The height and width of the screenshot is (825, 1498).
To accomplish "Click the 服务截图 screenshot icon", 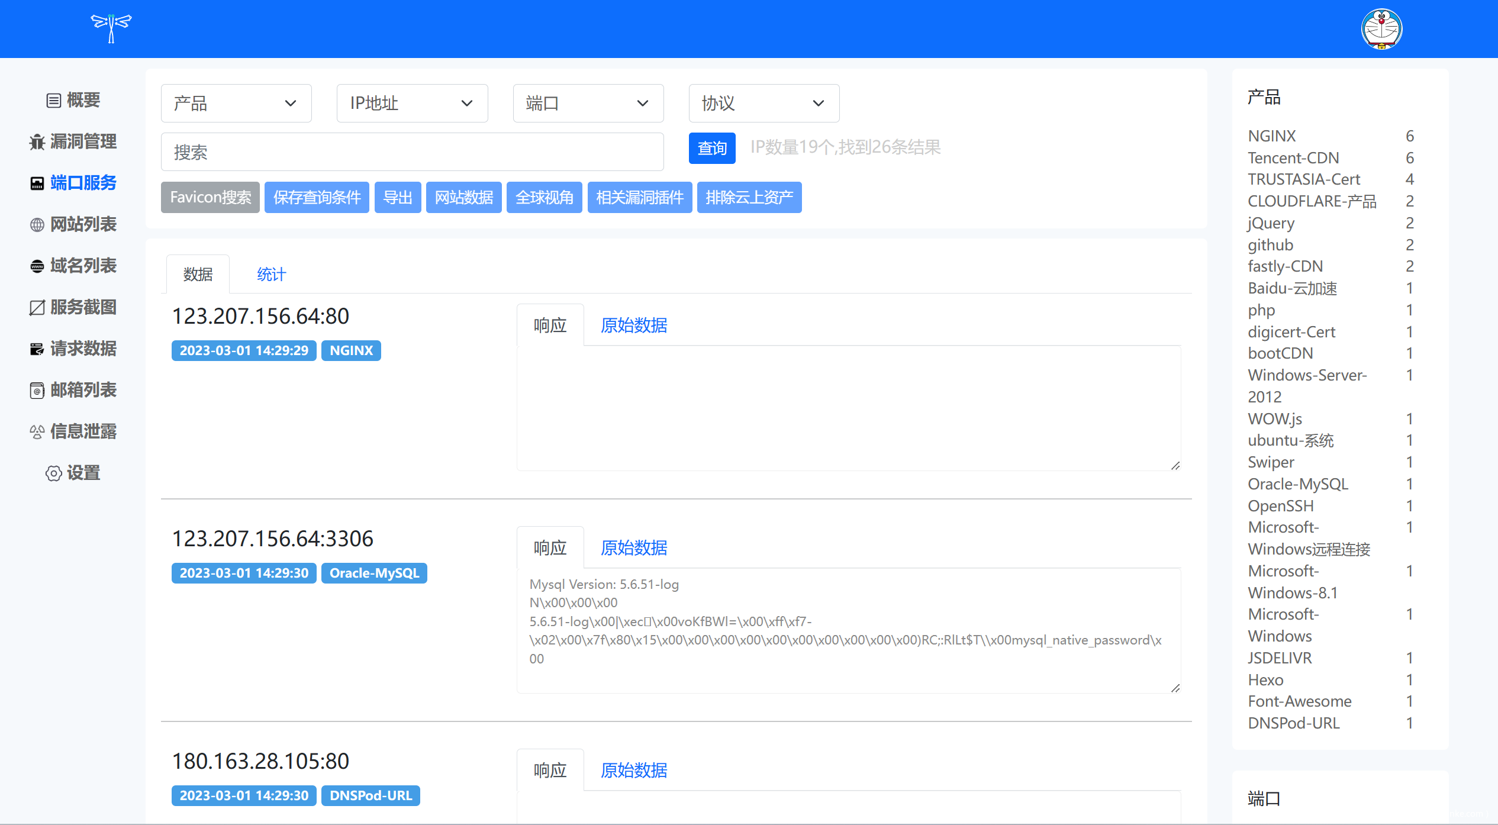I will point(37,308).
